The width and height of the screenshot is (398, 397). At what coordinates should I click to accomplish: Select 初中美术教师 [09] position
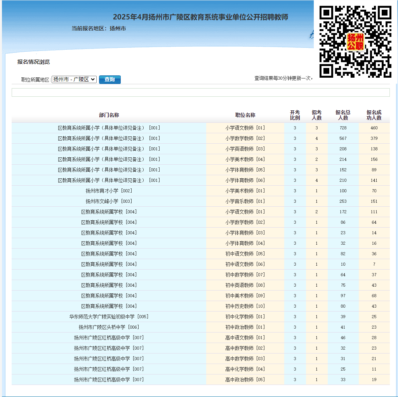click(245, 296)
